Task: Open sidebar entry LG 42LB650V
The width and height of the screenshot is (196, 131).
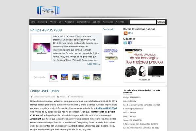Action: [x=129, y=113]
